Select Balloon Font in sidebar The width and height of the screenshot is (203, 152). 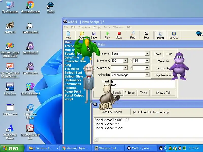73,72
